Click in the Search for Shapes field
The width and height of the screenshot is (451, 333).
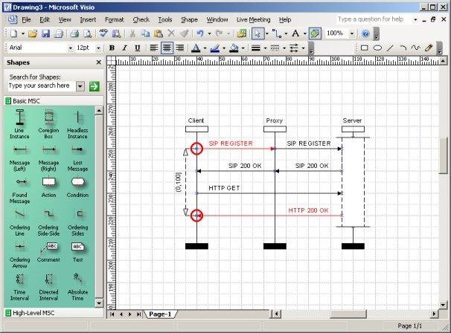42,86
